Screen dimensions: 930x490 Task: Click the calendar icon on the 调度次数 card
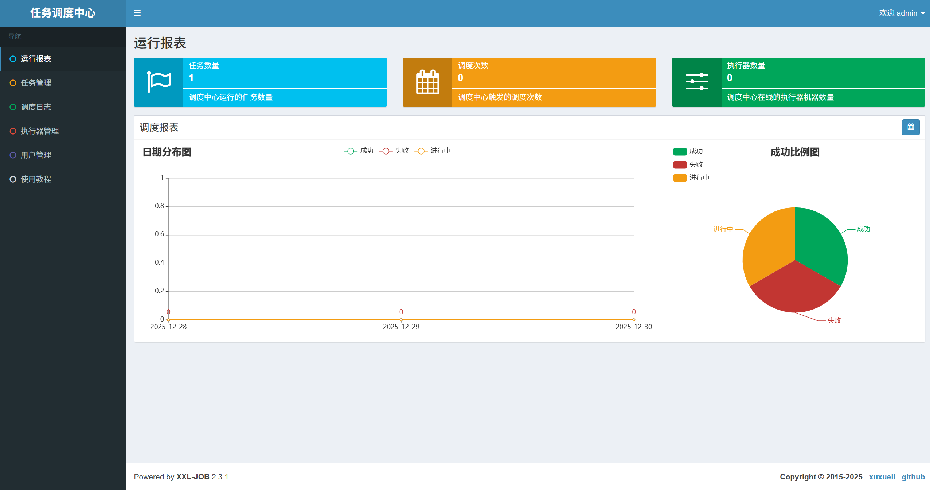click(x=427, y=82)
